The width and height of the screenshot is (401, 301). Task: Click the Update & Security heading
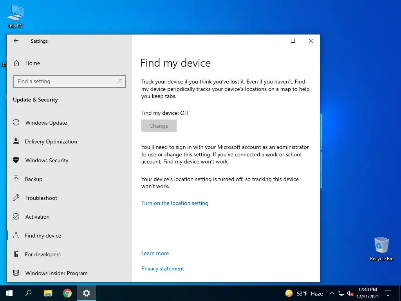coord(35,100)
